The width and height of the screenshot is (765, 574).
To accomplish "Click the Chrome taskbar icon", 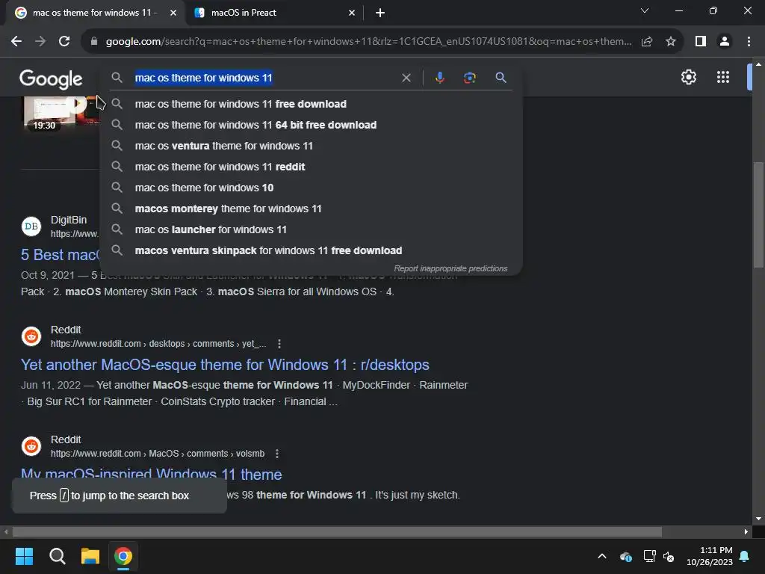I will pyautogui.click(x=123, y=556).
